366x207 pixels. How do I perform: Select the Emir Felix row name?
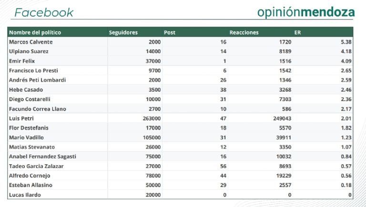22,61
